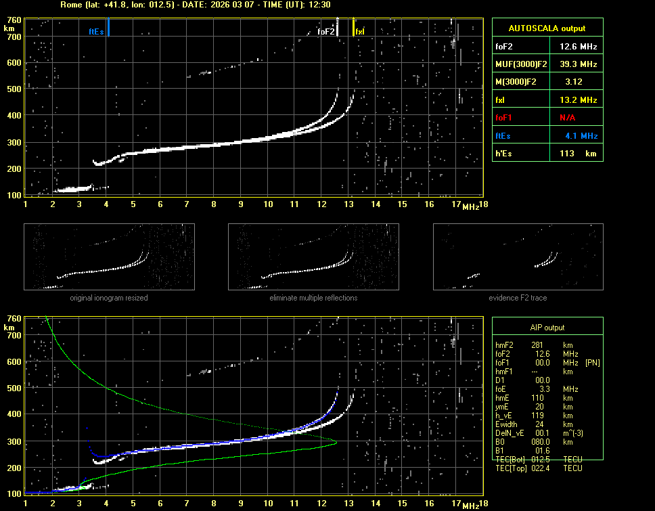Select the yellow fxI 13.2 MHz row
This screenshot has height=511, width=655.
pos(547,99)
